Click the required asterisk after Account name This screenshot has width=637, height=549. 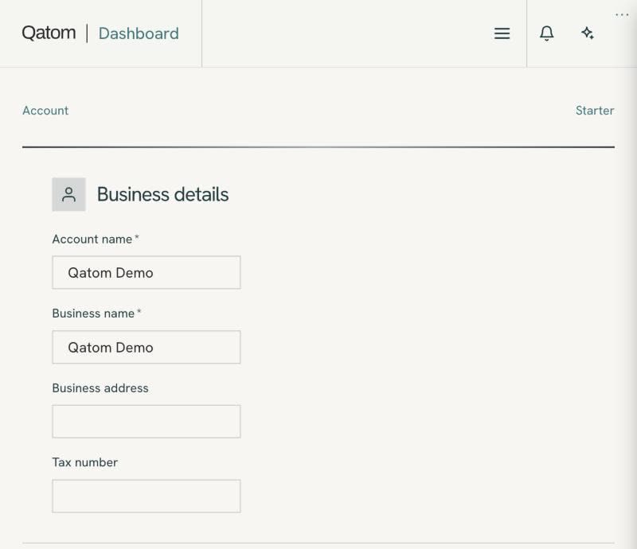click(x=137, y=237)
